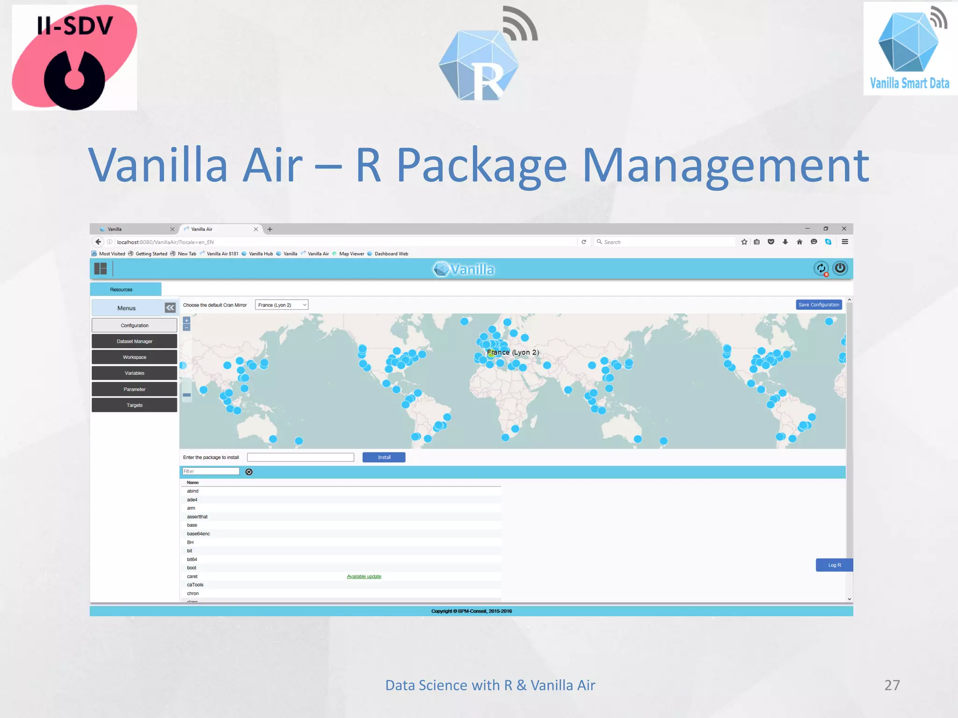
Task: Click the Filter input field
Action: pyautogui.click(x=210, y=471)
